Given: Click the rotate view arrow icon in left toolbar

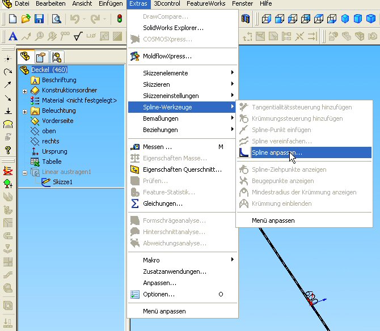Looking at the screenshot, I should pyautogui.click(x=8, y=71).
